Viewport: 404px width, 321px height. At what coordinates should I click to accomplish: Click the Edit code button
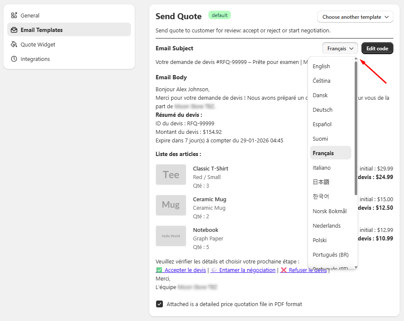(x=377, y=48)
